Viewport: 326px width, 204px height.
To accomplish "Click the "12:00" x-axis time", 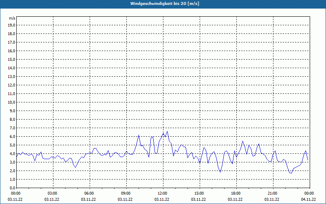I will pos(163,193).
